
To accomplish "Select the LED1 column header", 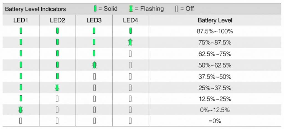I will (21, 20).
